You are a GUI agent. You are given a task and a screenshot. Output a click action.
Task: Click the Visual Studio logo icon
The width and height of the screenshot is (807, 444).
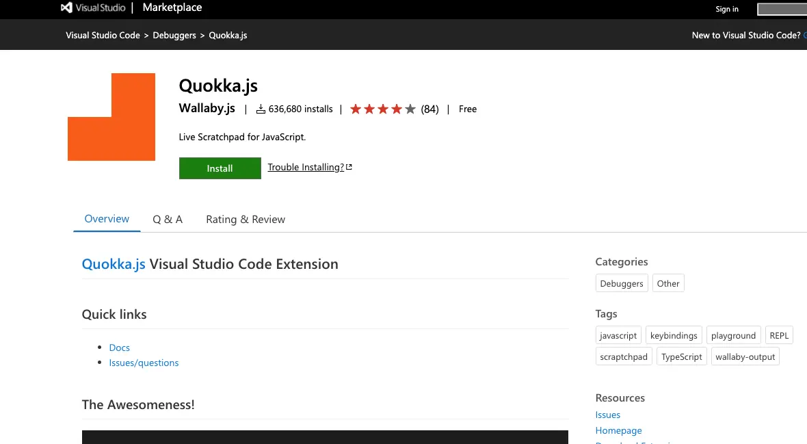(x=66, y=8)
